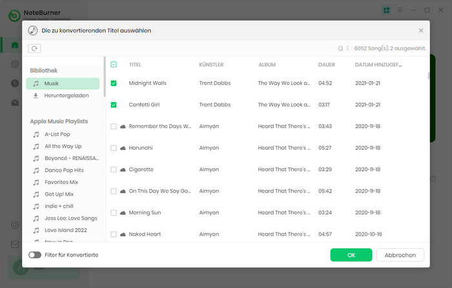
Task: Click the 2020-10-16 date value
Action: click(x=369, y=234)
